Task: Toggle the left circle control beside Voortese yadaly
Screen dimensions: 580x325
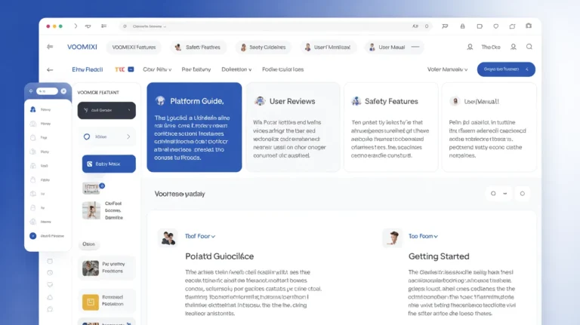Action: pos(493,193)
